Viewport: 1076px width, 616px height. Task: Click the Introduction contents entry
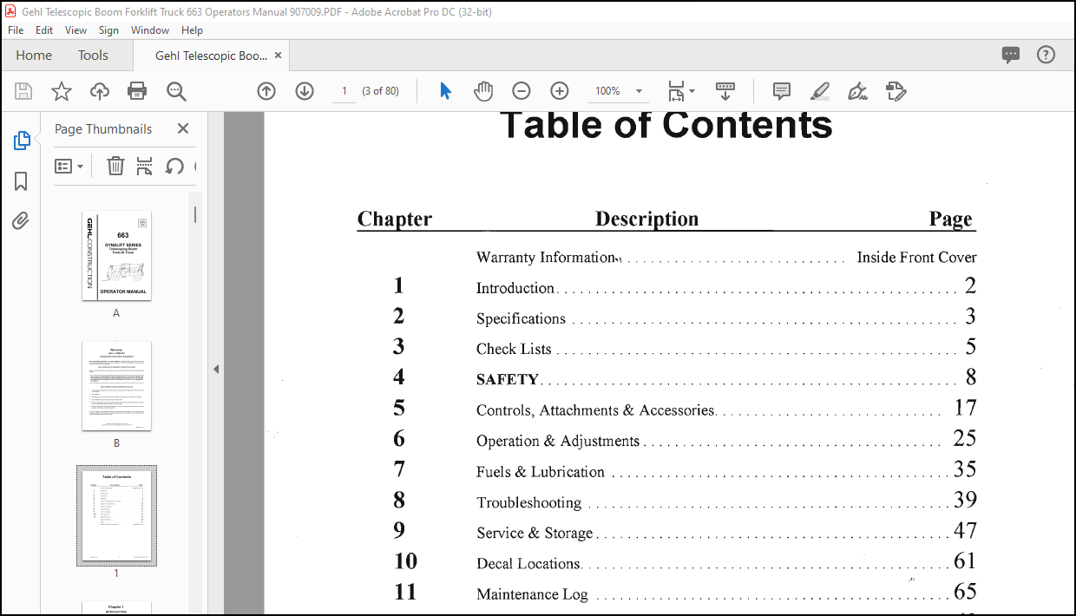(x=515, y=288)
